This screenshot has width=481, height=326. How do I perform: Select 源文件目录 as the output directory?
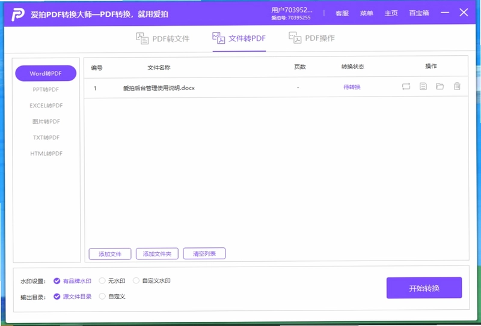72,296
